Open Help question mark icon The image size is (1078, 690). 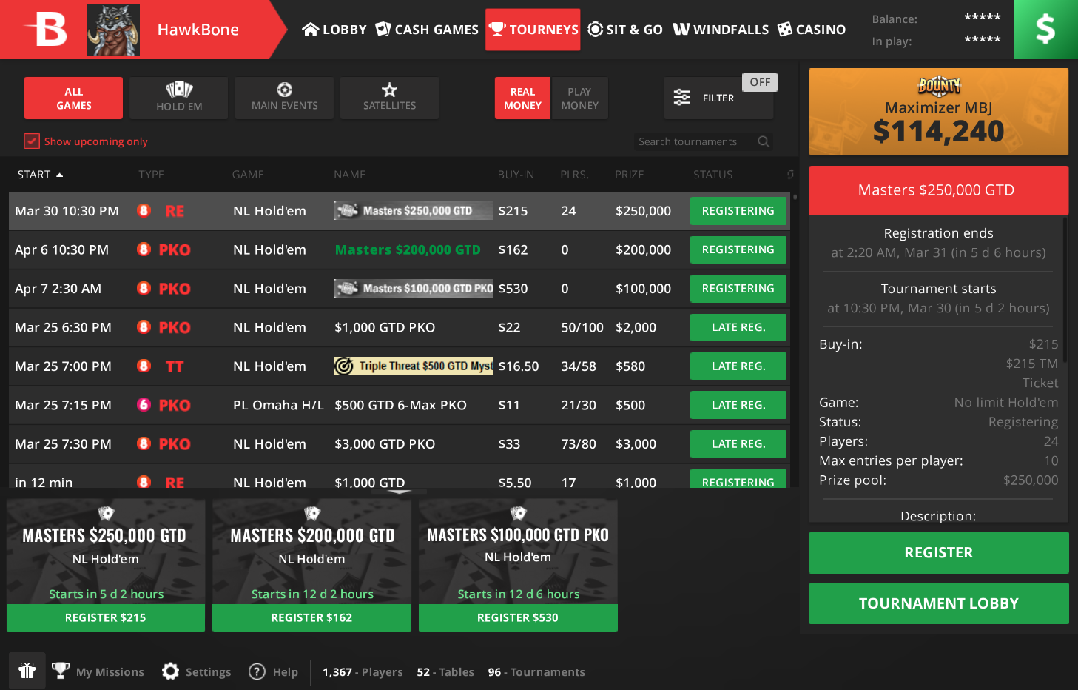[x=257, y=671]
